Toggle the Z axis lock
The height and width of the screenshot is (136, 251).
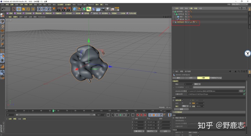49,9
